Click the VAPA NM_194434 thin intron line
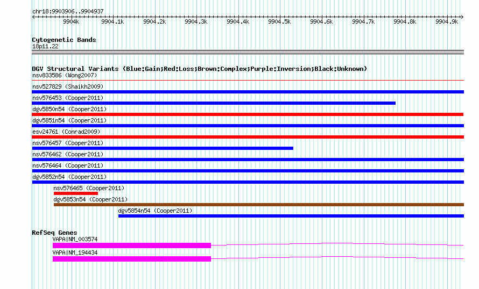 tap(337, 258)
